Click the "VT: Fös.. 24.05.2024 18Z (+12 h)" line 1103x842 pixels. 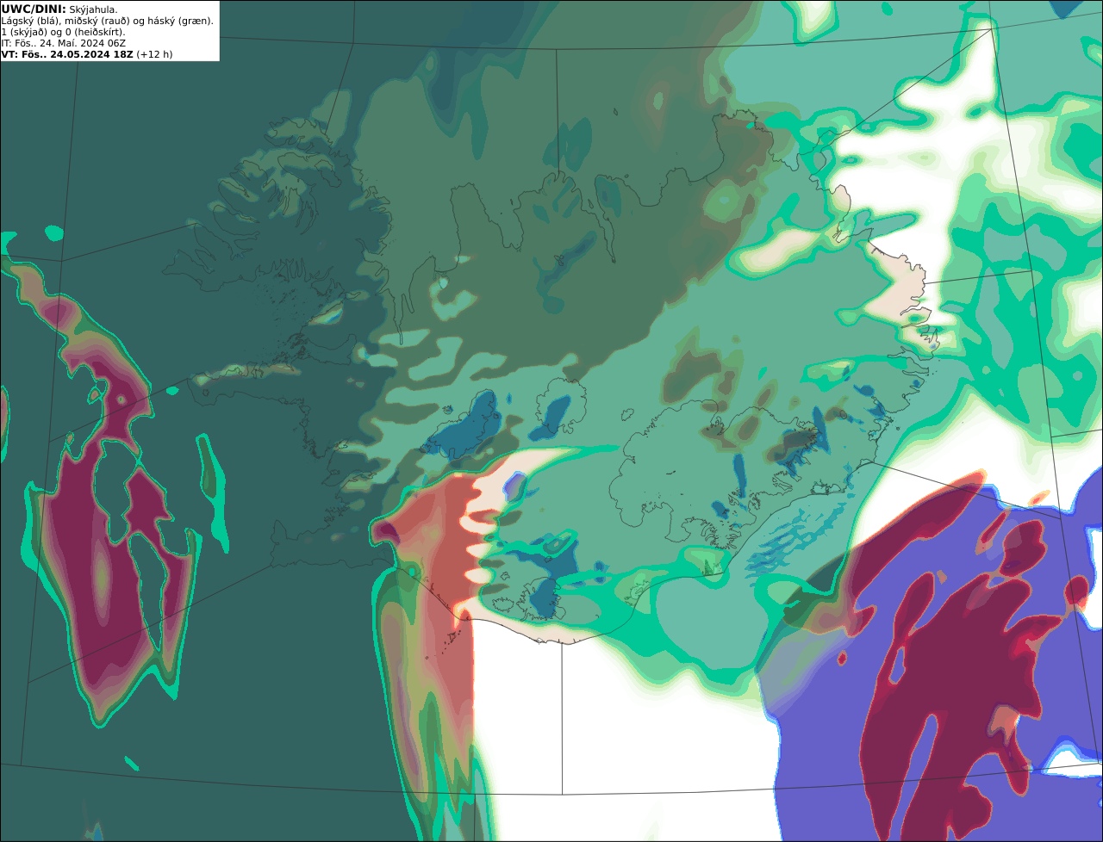tap(87, 53)
